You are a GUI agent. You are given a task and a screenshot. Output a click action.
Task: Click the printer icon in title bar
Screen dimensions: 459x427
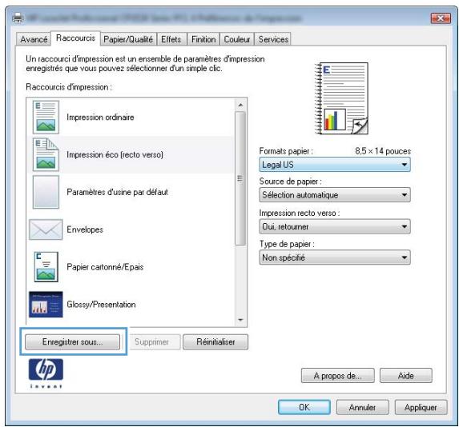[x=18, y=18]
